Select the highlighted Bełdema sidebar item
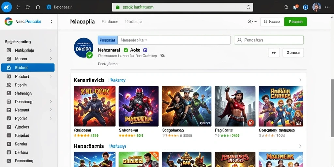The height and width of the screenshot is (167, 334). (28, 68)
